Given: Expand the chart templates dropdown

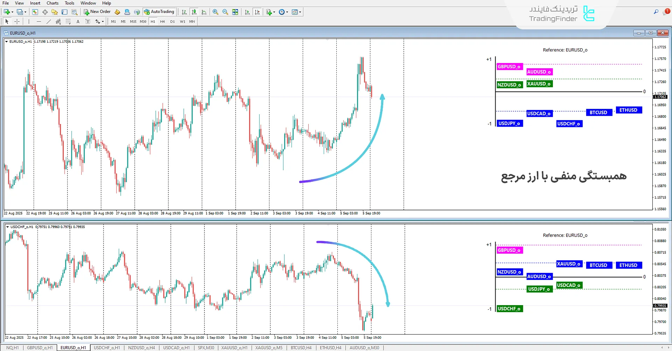Looking at the screenshot, I should (300, 12).
